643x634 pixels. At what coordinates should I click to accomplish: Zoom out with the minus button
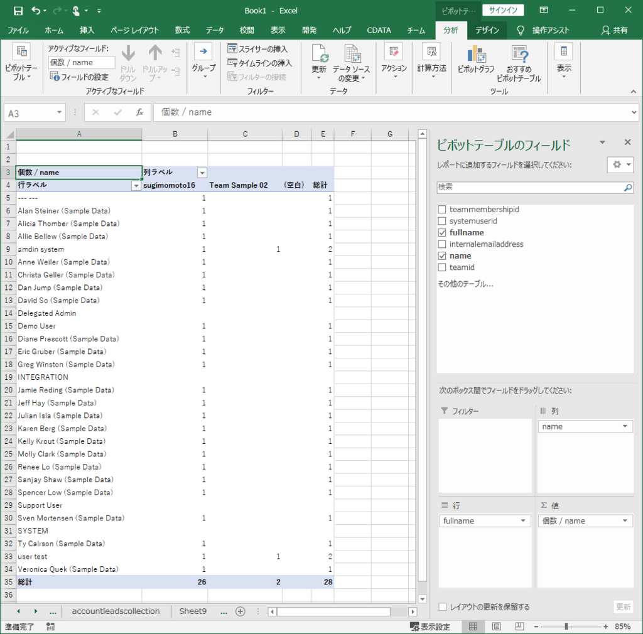click(x=536, y=626)
